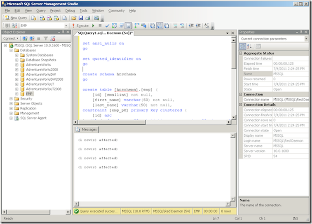
Task: Click the Object Explorer pin icon
Action: [x=63, y=32]
